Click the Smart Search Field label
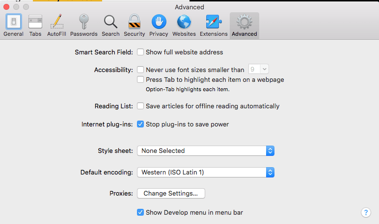Screen dimensions: 379x224 [104, 52]
